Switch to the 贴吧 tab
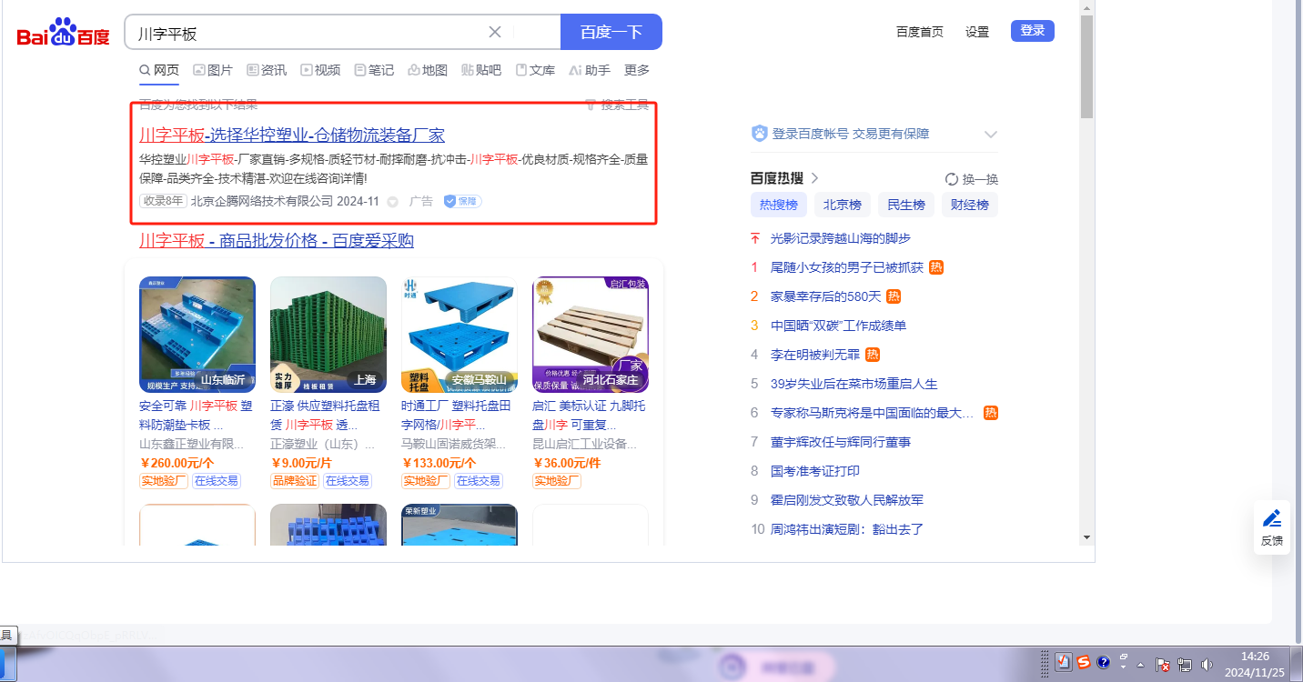Screen dimensions: 1303x682 481,70
